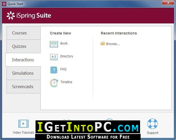Click the Support label
Image resolution: width=176 pixels, height=140 pixels.
[x=153, y=133]
